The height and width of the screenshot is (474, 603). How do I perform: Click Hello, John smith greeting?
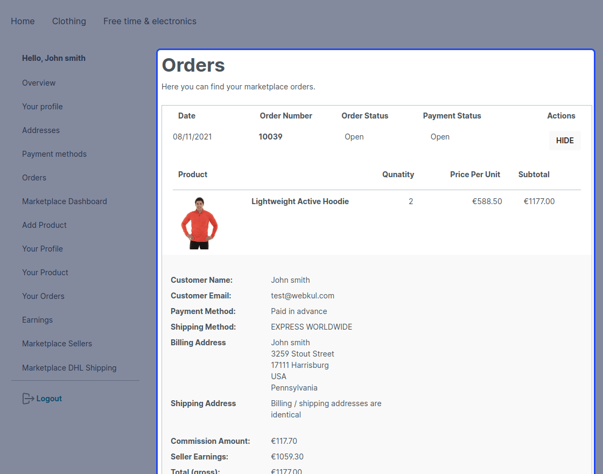53,58
